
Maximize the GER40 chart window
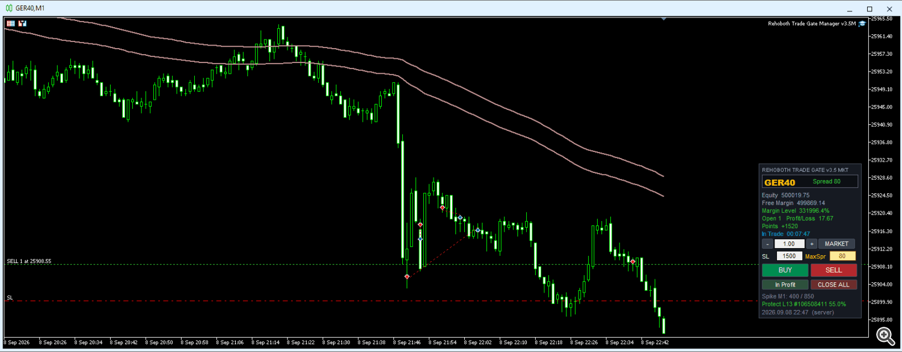870,8
